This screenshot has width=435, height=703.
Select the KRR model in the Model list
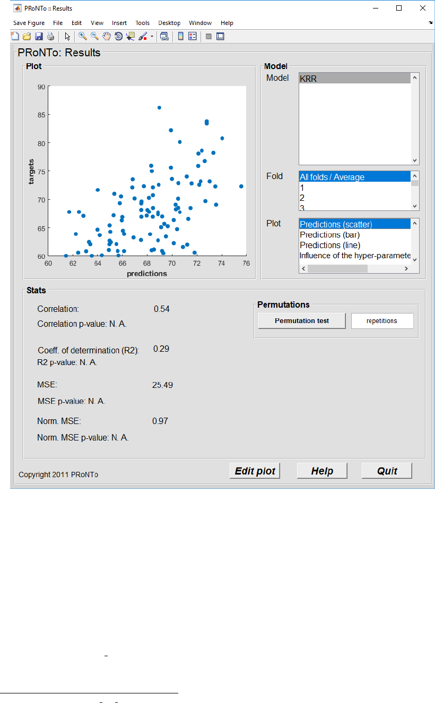355,78
